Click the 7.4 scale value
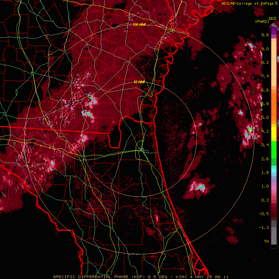Viewport: 279px width, 279px height. (x=265, y=76)
